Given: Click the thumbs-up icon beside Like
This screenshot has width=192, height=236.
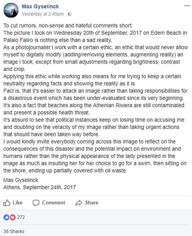Looking at the screenshot, I should pyautogui.click(x=7, y=203).
